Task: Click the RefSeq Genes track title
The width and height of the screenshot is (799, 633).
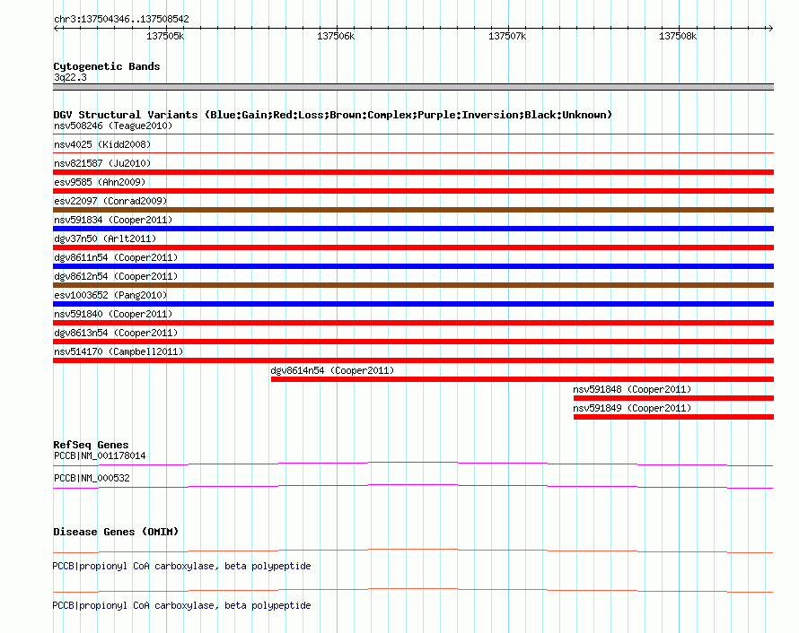Action: (91, 444)
